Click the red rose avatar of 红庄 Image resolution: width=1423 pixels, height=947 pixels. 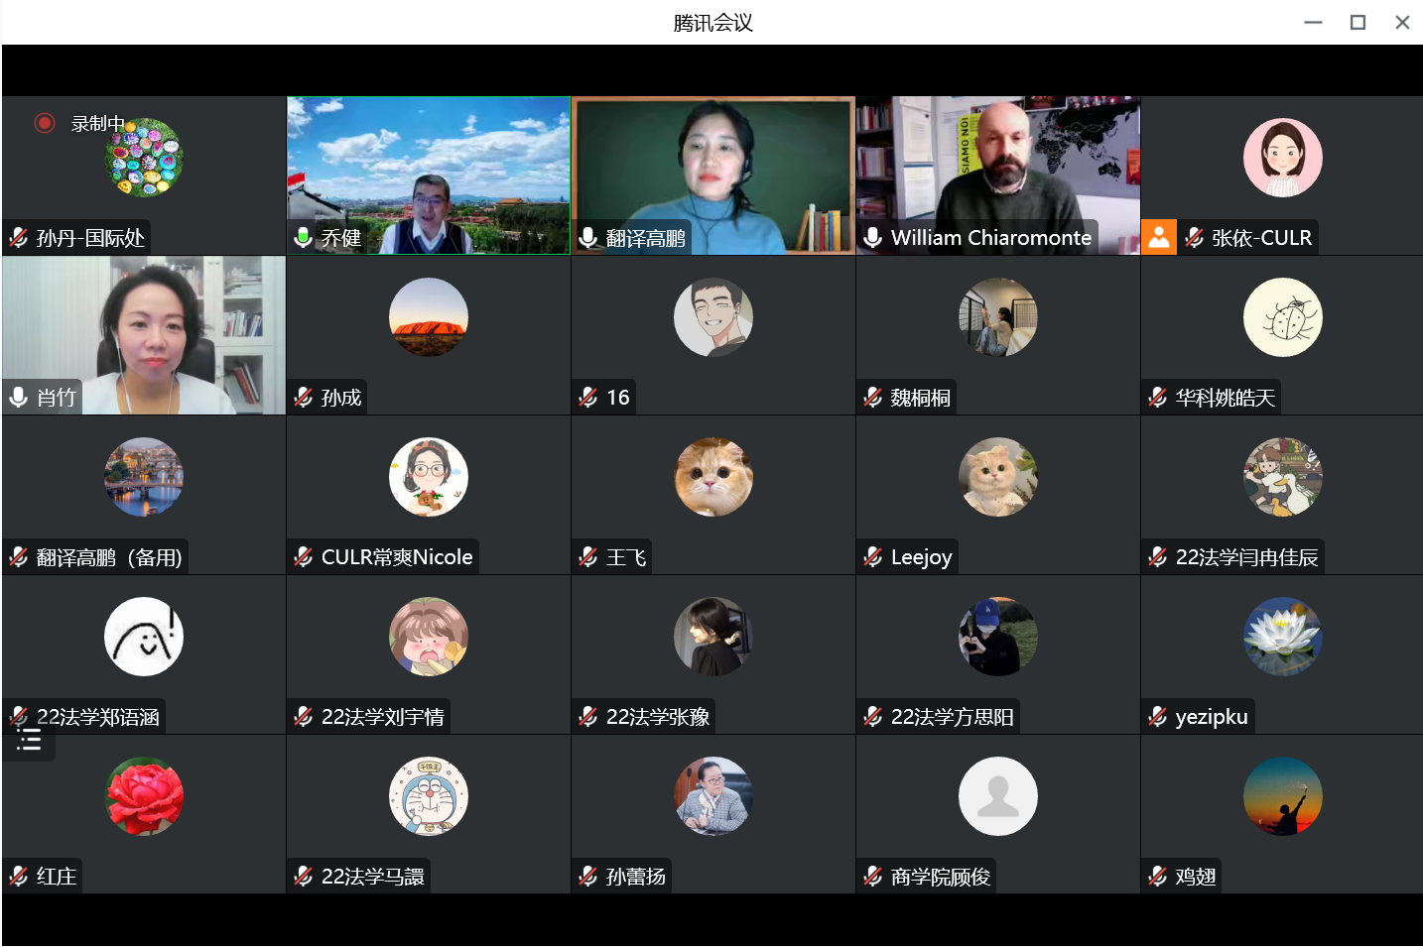[144, 796]
